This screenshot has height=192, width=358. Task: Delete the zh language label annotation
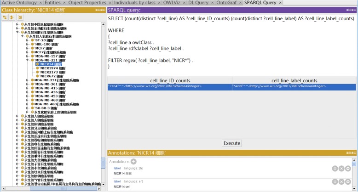pyautogui.click(x=341, y=169)
